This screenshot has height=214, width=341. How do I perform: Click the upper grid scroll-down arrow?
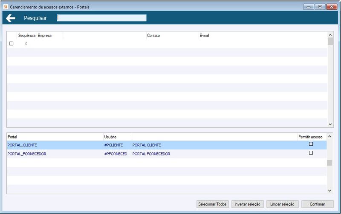pyautogui.click(x=330, y=124)
